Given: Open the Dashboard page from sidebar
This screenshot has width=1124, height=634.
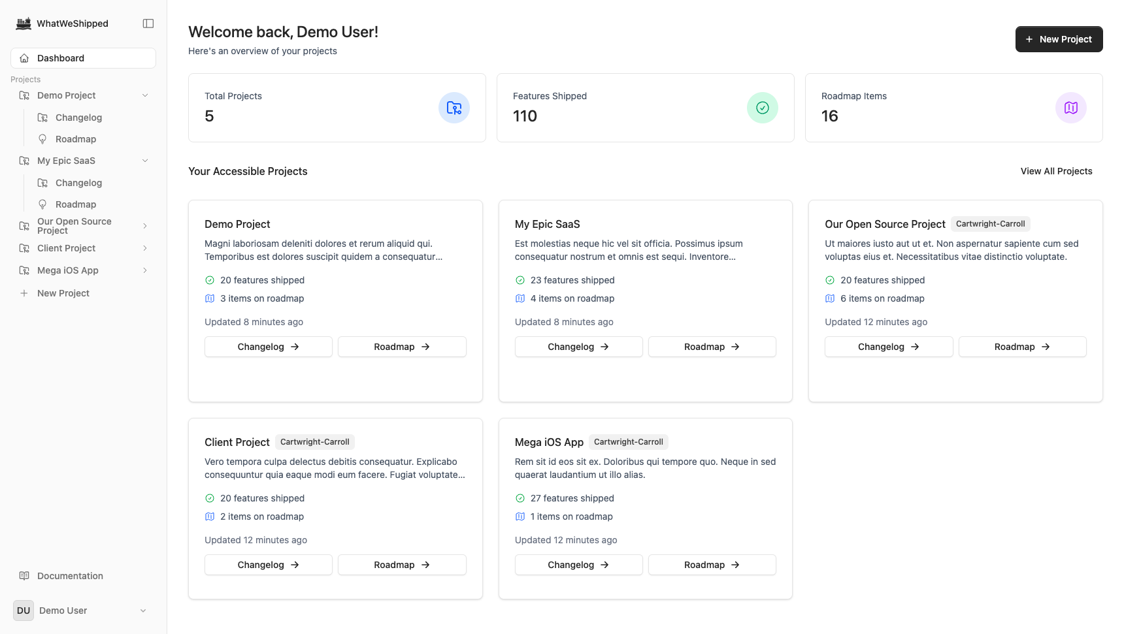Looking at the screenshot, I should click(x=83, y=58).
